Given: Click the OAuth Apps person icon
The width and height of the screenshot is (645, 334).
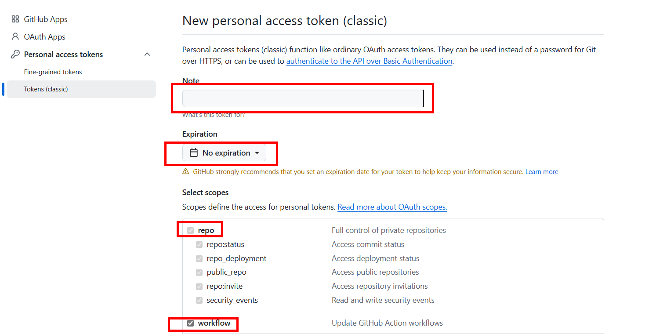Looking at the screenshot, I should [x=15, y=37].
